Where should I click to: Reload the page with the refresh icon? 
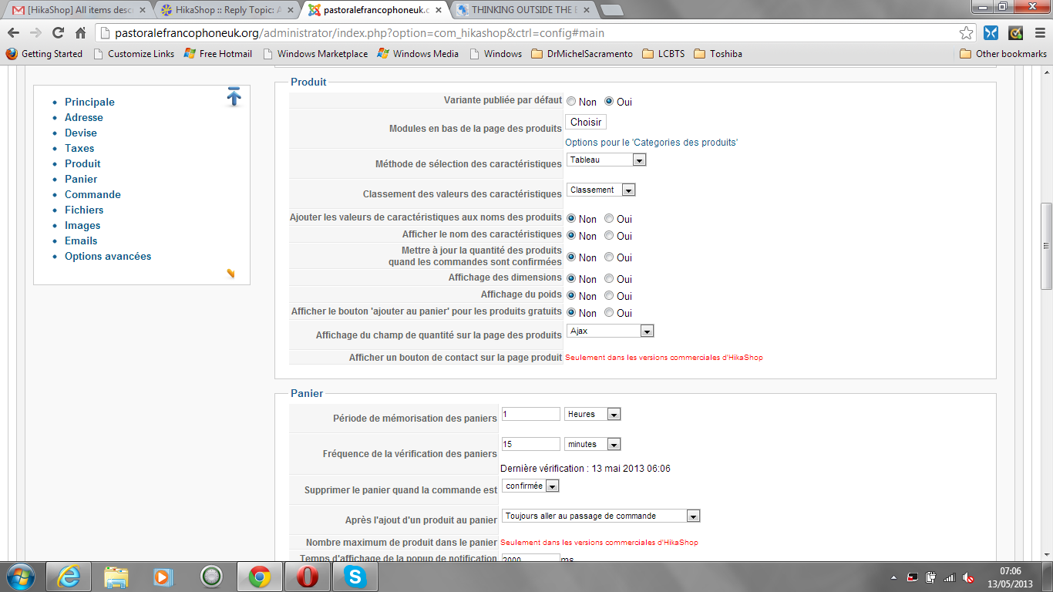[58, 33]
